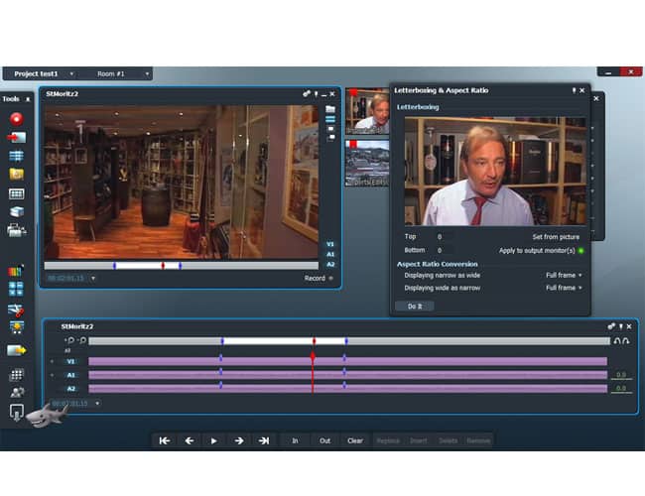Click the printer icon in Tools panel

click(16, 230)
